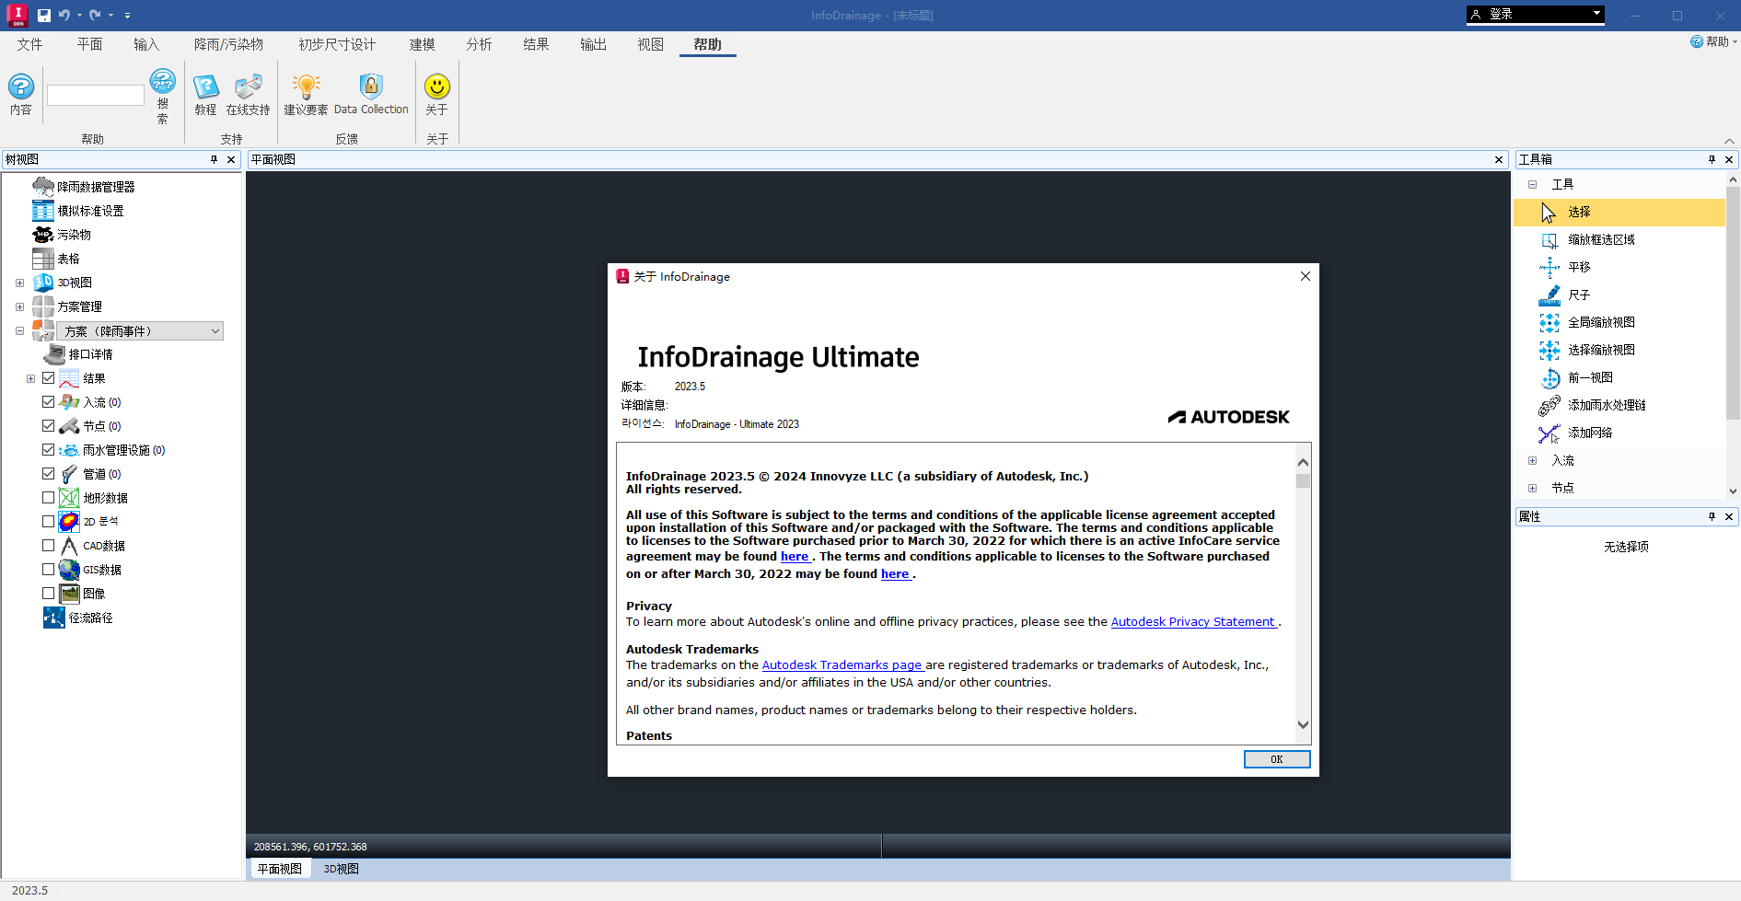The width and height of the screenshot is (1741, 901).
Task: Open the Autodesk Trademarks page link
Action: pos(842,665)
